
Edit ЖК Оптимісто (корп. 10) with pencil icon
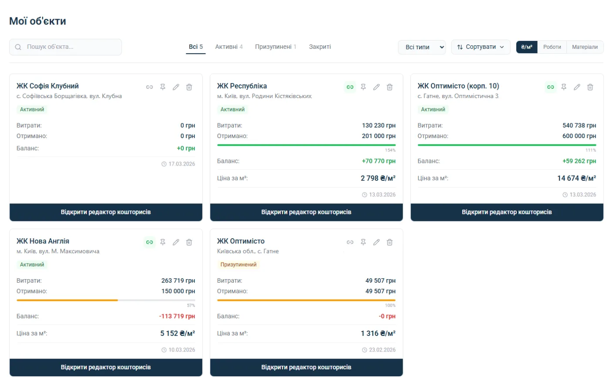pos(577,87)
